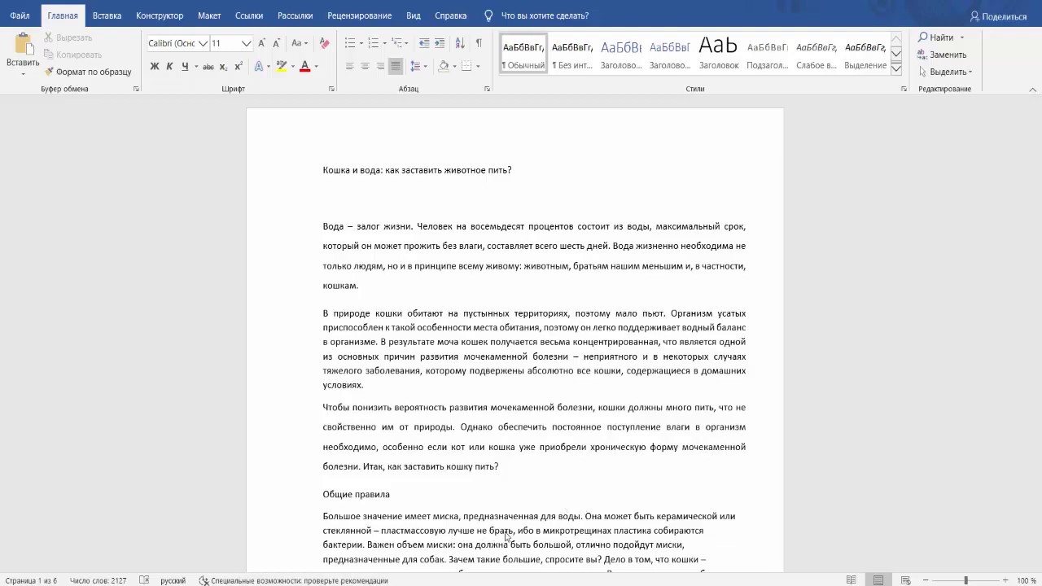
Task: Adjust the zoom slider in the status bar
Action: [x=965, y=580]
